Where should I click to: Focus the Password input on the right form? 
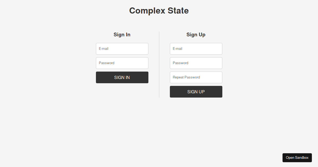tap(196, 63)
